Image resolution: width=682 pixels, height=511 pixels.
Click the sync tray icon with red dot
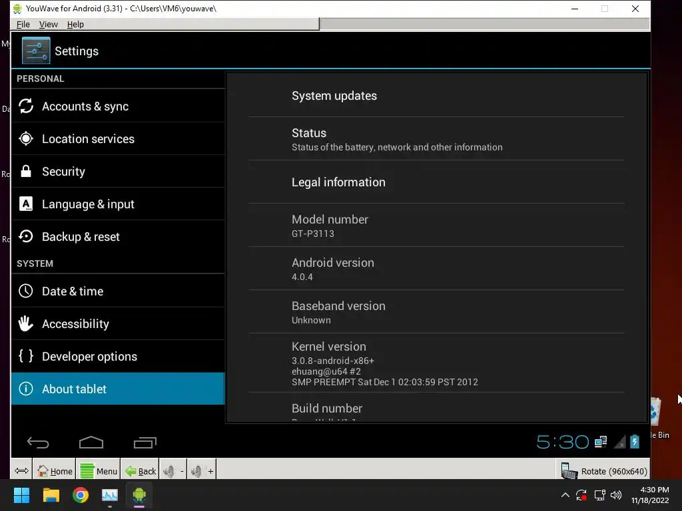[581, 495]
